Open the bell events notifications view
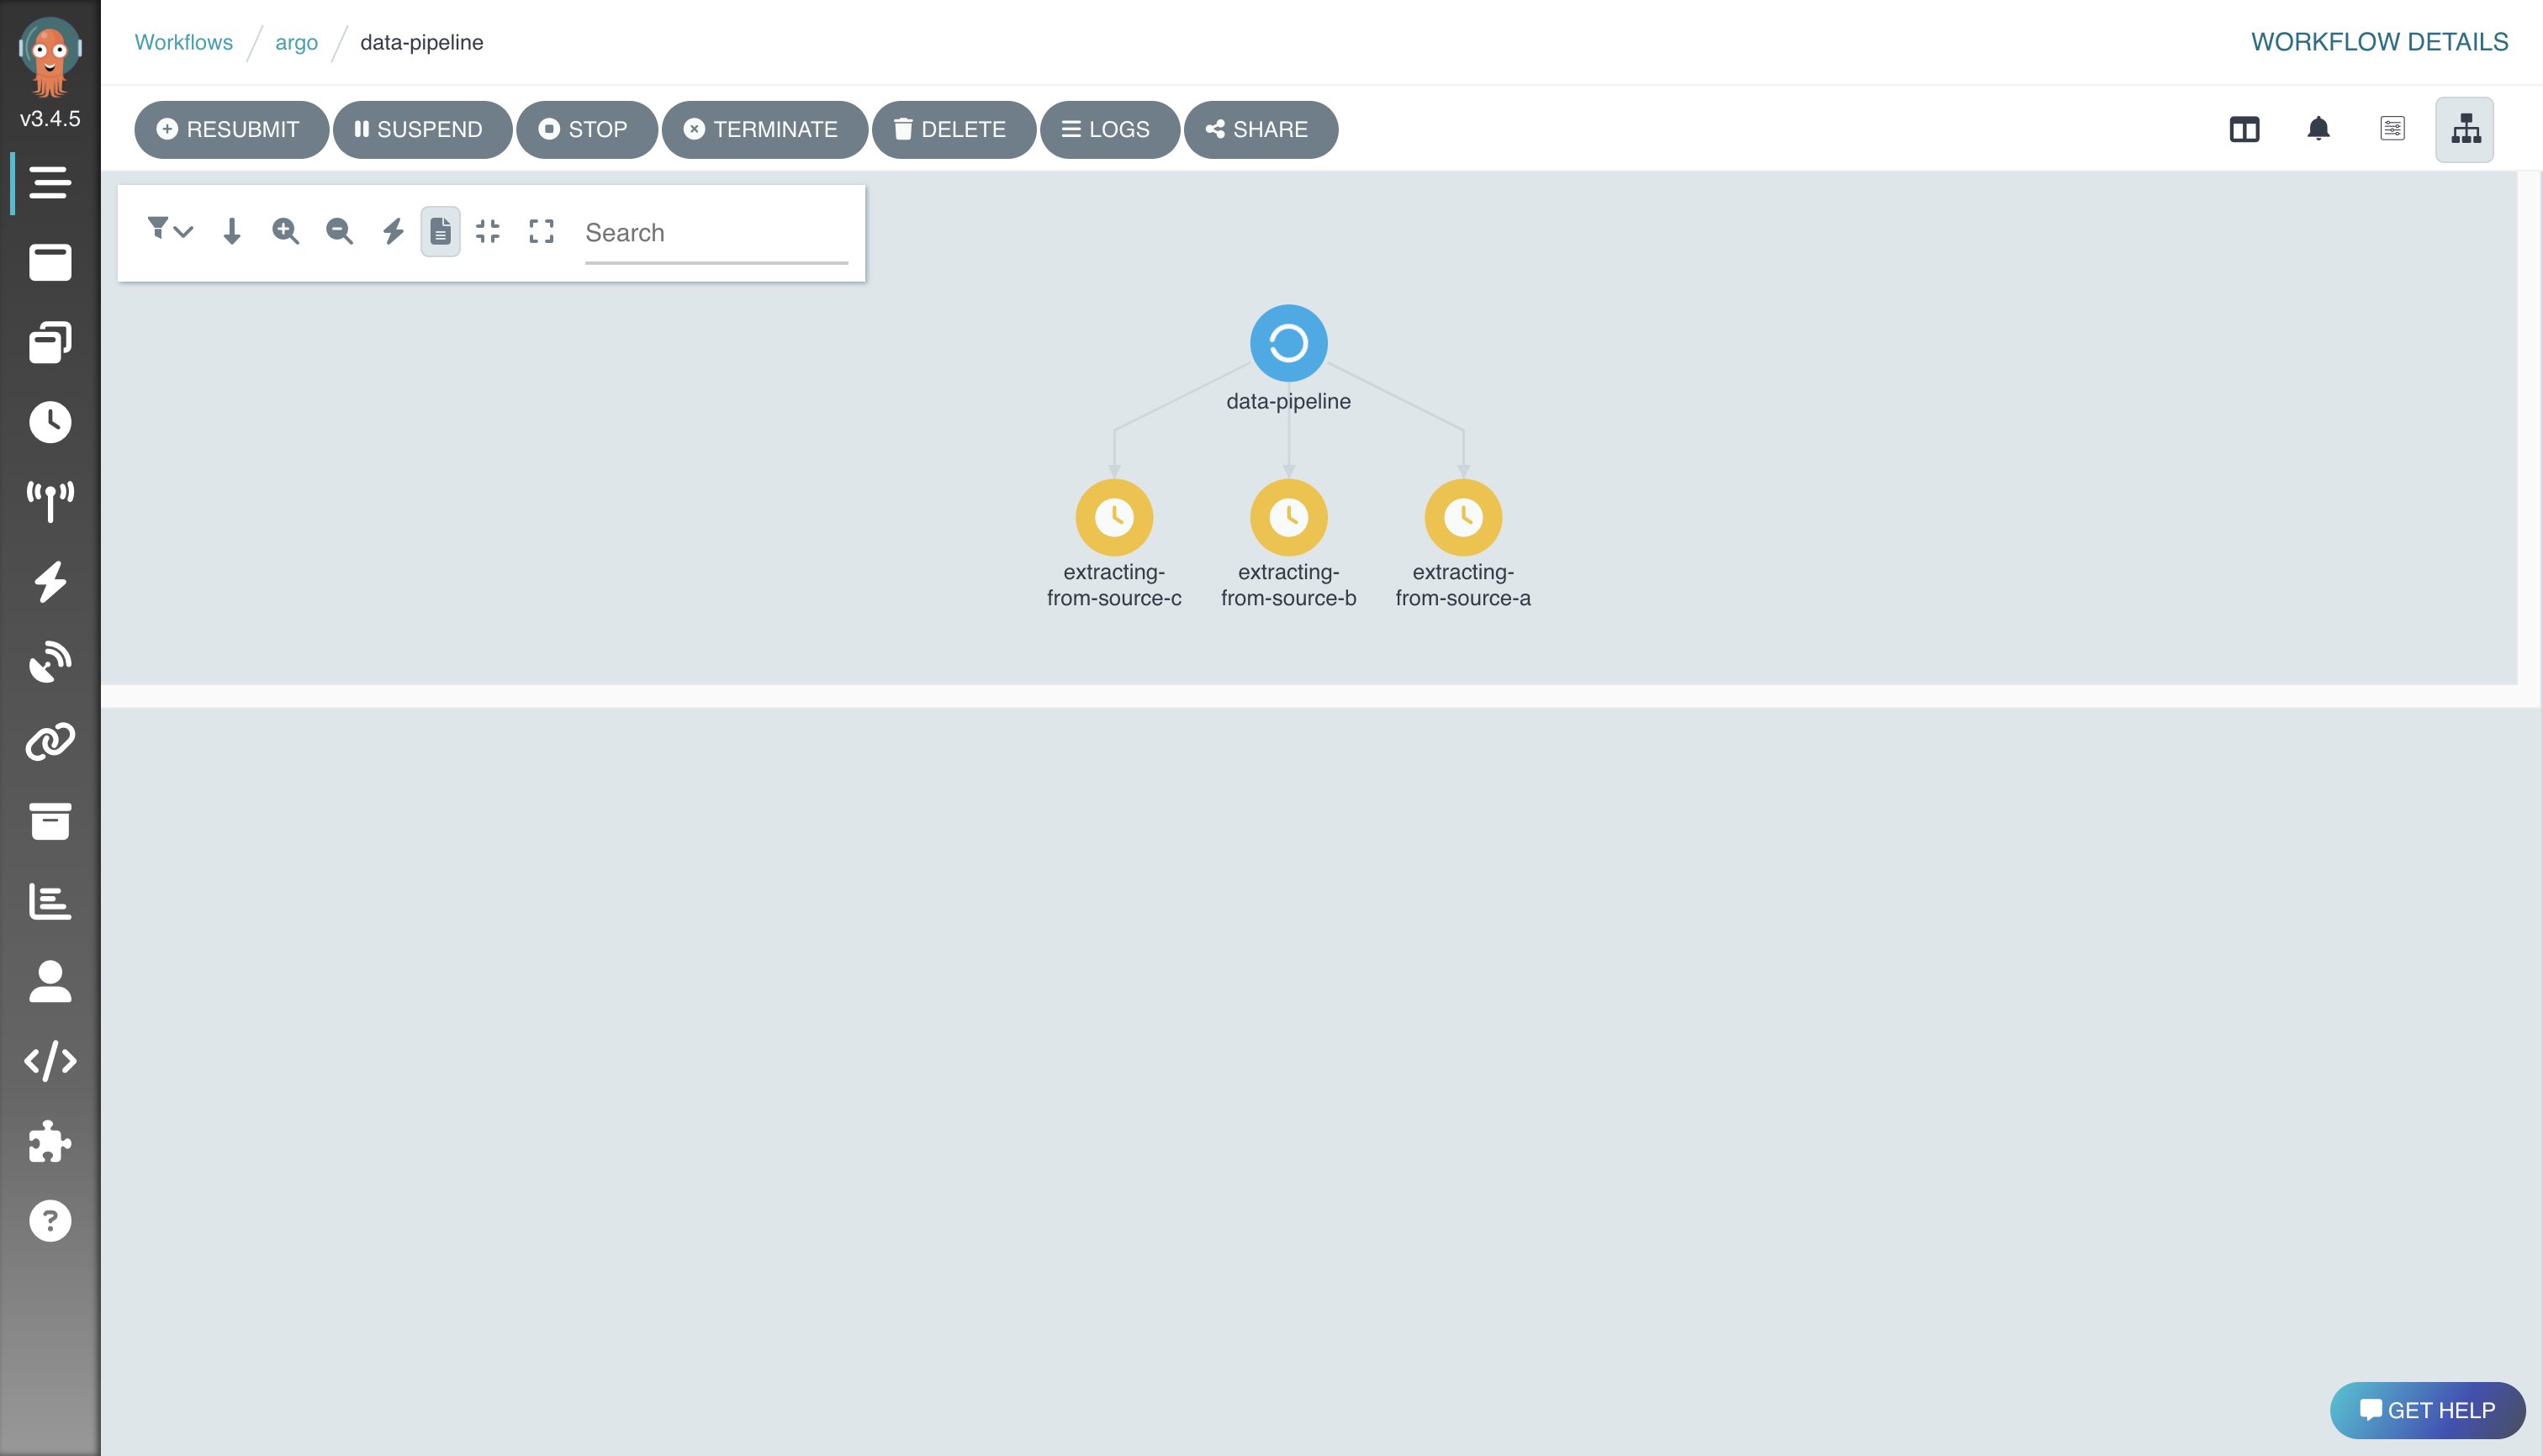2543x1456 pixels. click(2318, 129)
